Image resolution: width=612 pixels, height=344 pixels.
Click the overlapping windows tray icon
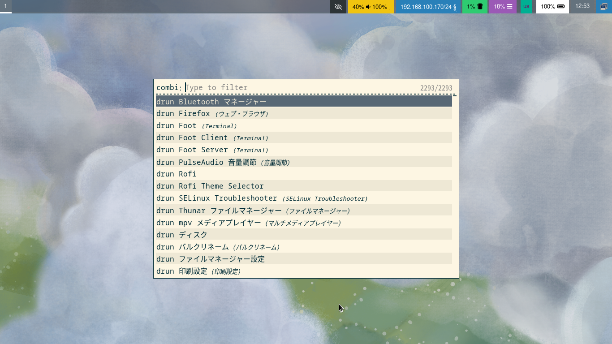click(604, 7)
